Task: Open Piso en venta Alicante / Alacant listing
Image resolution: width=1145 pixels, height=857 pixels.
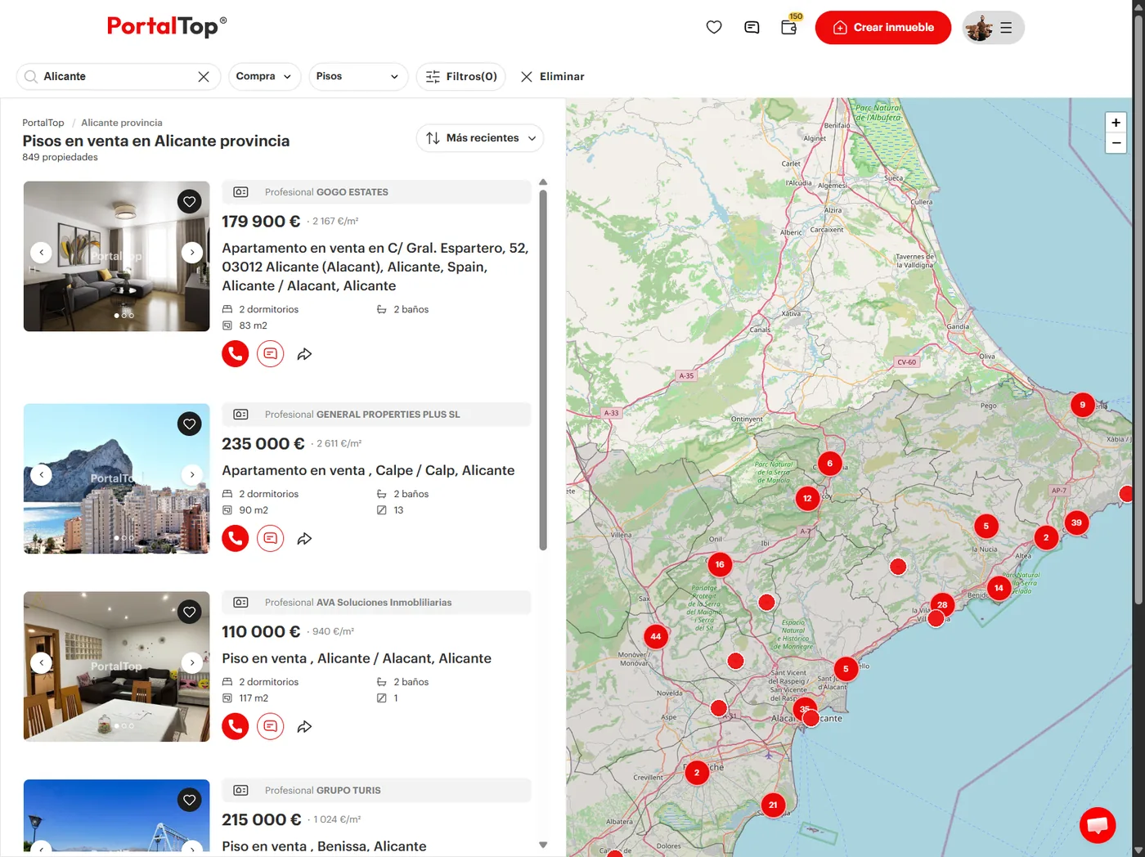Action: click(x=357, y=658)
